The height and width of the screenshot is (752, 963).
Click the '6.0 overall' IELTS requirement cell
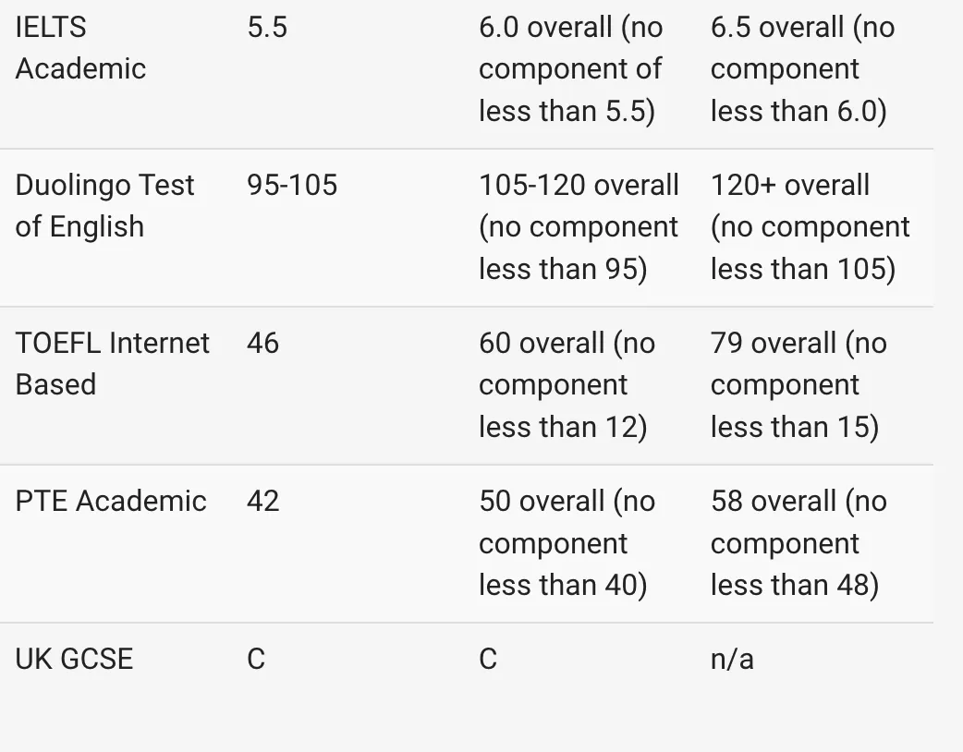pos(571,69)
